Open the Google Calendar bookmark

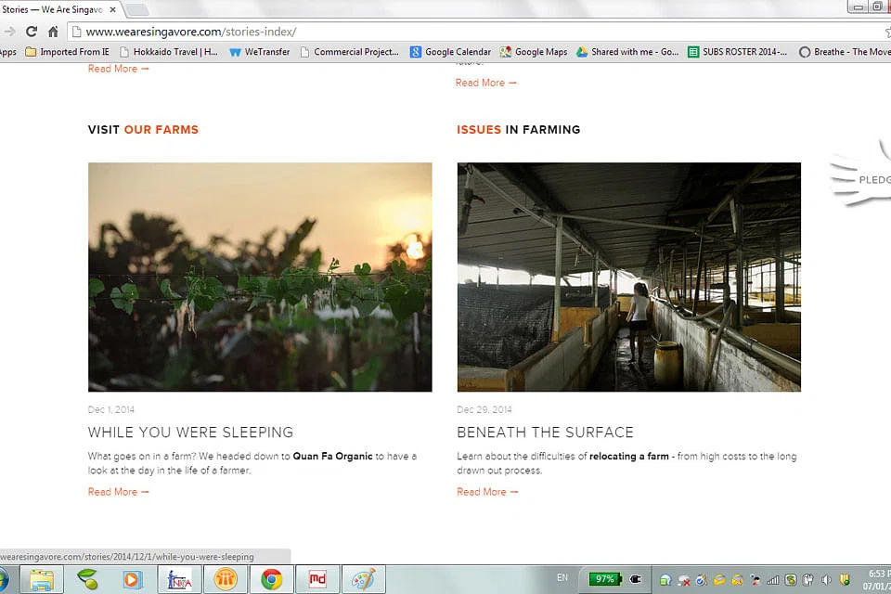451,52
